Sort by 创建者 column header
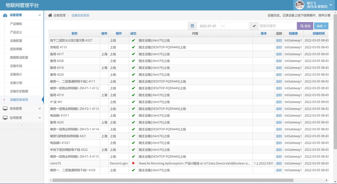Viewport: 337px width, 184px height. [x=293, y=34]
